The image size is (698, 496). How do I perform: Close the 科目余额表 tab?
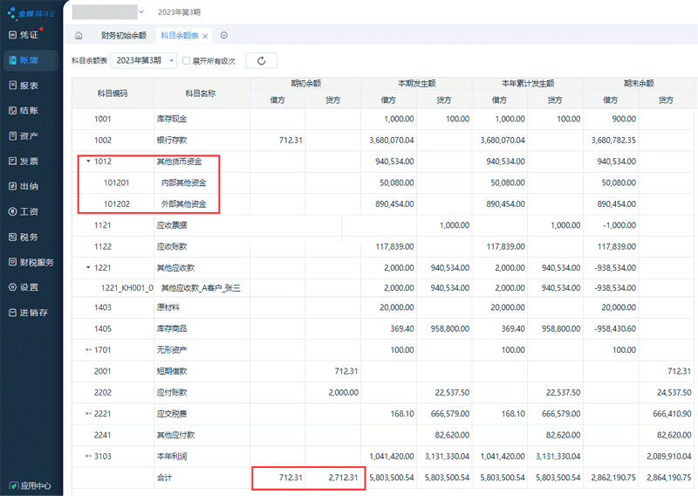[205, 37]
